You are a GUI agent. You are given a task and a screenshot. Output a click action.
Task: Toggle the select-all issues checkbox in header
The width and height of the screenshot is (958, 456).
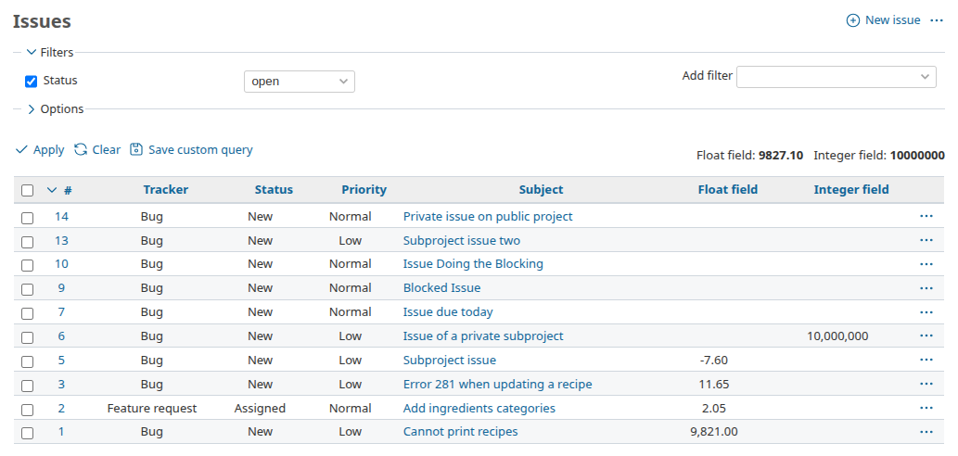pos(28,190)
